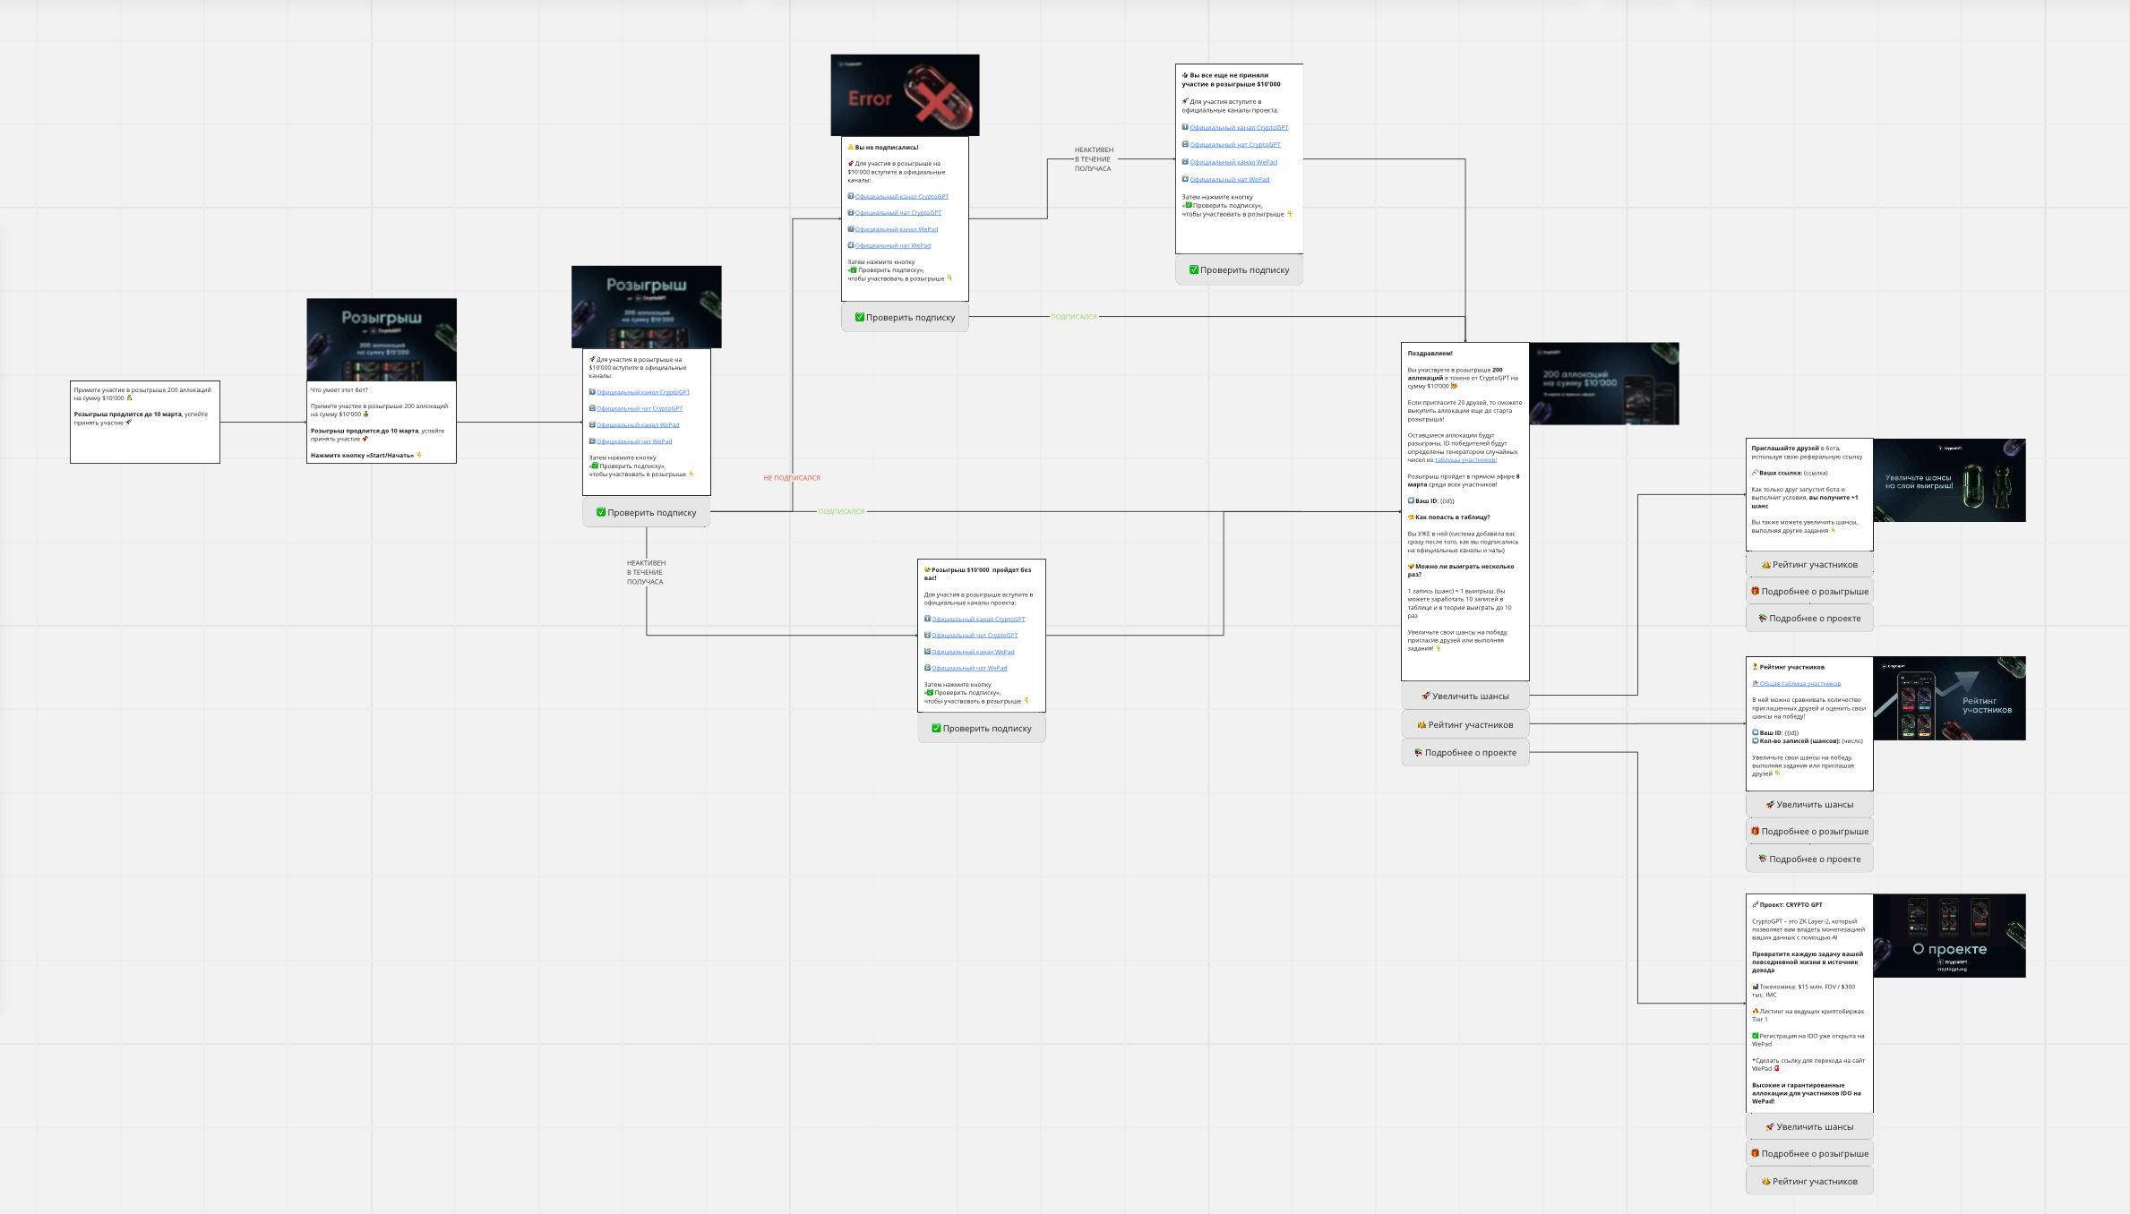2130x1214 pixels.
Task: Select the red 'НЕ ПОДПИСАЛСЯ' connector label
Action: pos(792,478)
